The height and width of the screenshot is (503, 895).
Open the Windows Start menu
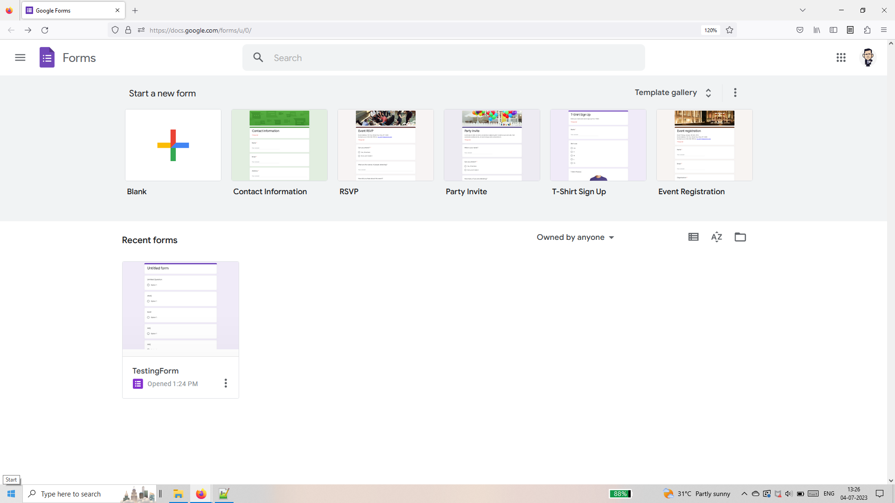pyautogui.click(x=11, y=494)
